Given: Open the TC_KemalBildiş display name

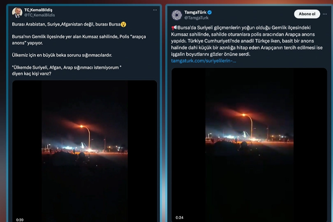Looking at the screenshot, I should (38, 10).
